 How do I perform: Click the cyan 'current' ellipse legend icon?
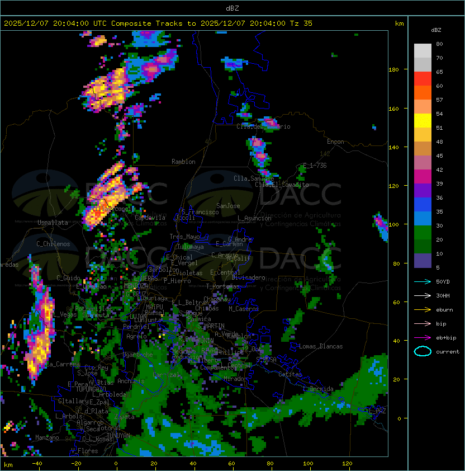tap(423, 351)
